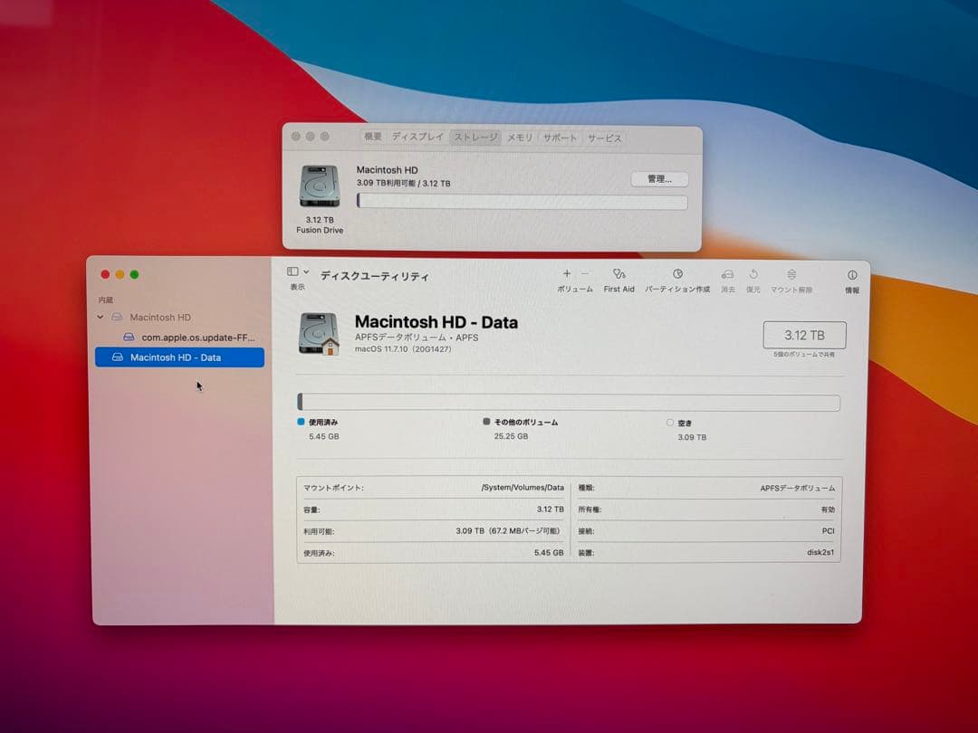Open the view options dropdown chevron

pyautogui.click(x=306, y=271)
